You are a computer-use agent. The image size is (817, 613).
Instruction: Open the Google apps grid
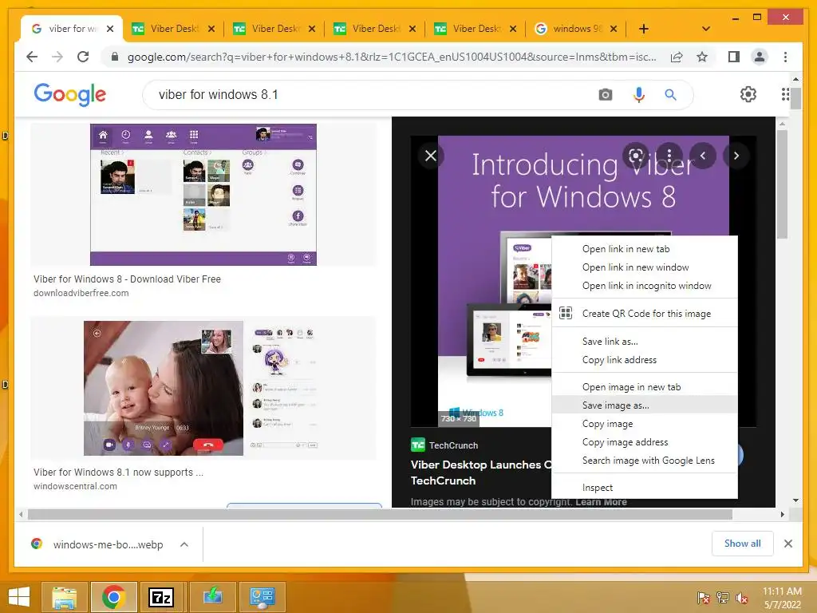pyautogui.click(x=785, y=94)
